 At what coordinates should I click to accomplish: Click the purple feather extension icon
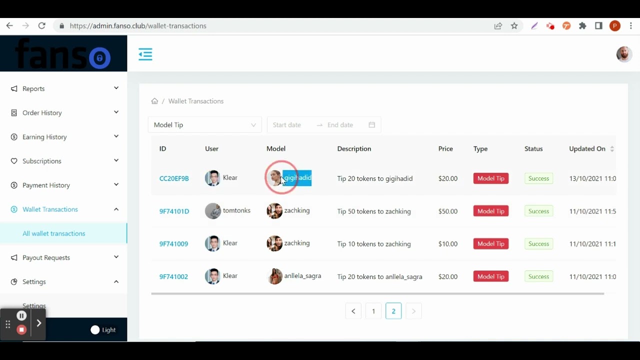[x=534, y=26]
